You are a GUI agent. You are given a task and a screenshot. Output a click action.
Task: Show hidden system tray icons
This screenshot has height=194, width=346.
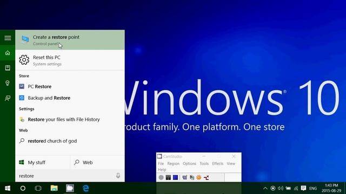(x=265, y=188)
